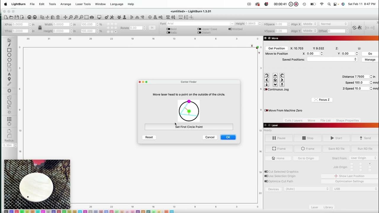Select the Create Text tool
379x213 pixels.
pos(9,74)
